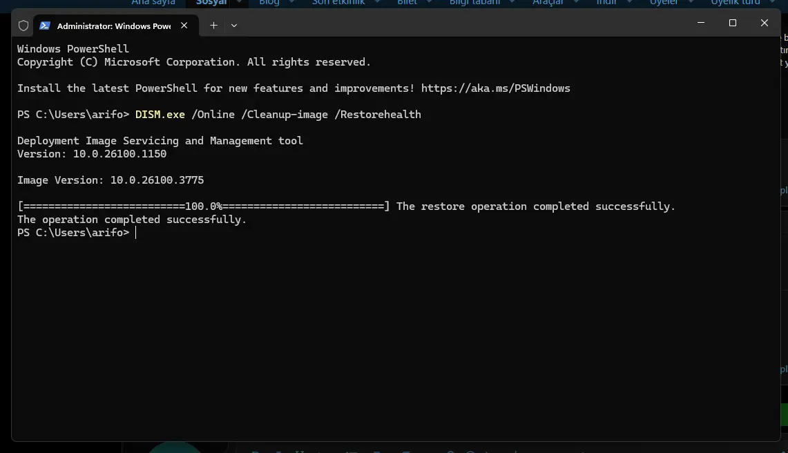This screenshot has width=788, height=453.
Task: Click the 'Install the latest PowerShell' message
Action: click(x=294, y=88)
